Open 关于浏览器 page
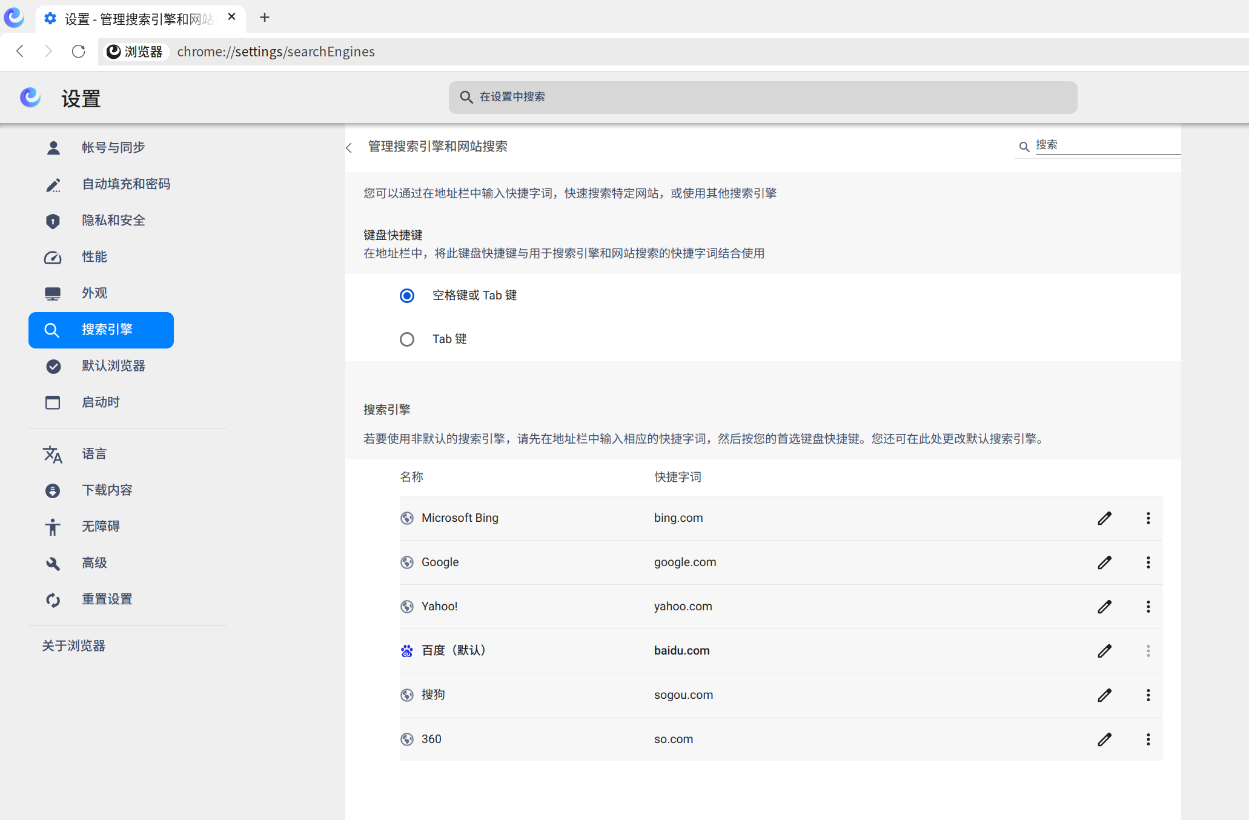The height and width of the screenshot is (820, 1249). tap(74, 646)
